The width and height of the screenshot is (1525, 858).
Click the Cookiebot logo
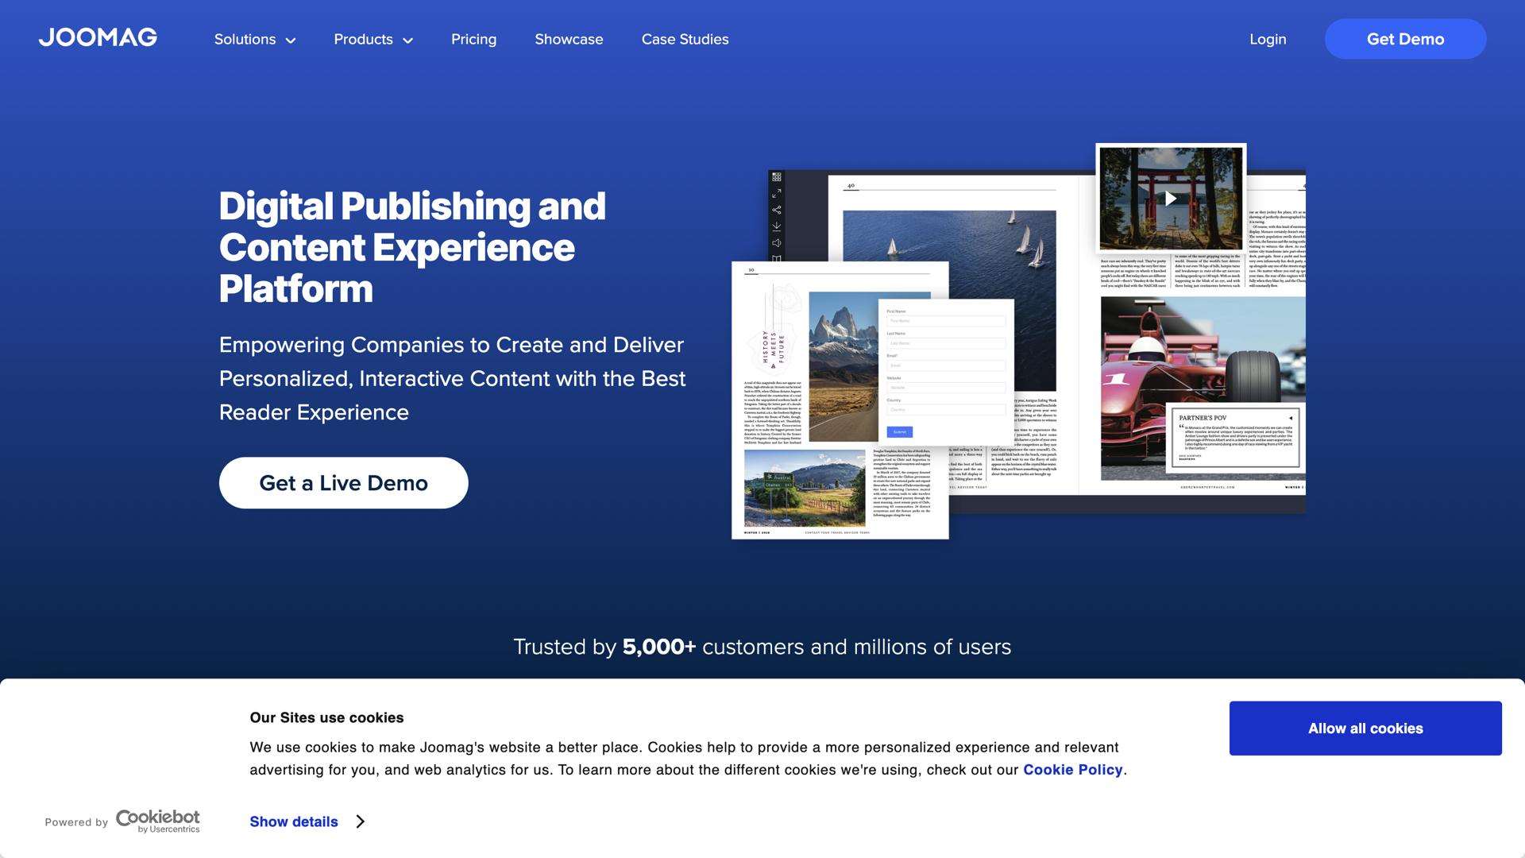click(x=158, y=821)
